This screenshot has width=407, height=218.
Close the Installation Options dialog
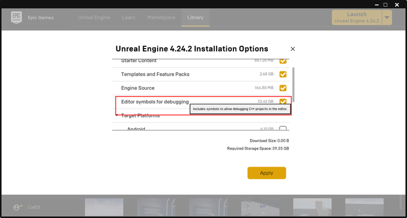293,49
